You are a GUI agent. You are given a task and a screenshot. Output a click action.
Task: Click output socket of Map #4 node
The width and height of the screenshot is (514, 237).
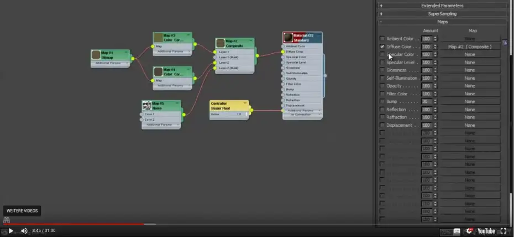tap(195, 78)
